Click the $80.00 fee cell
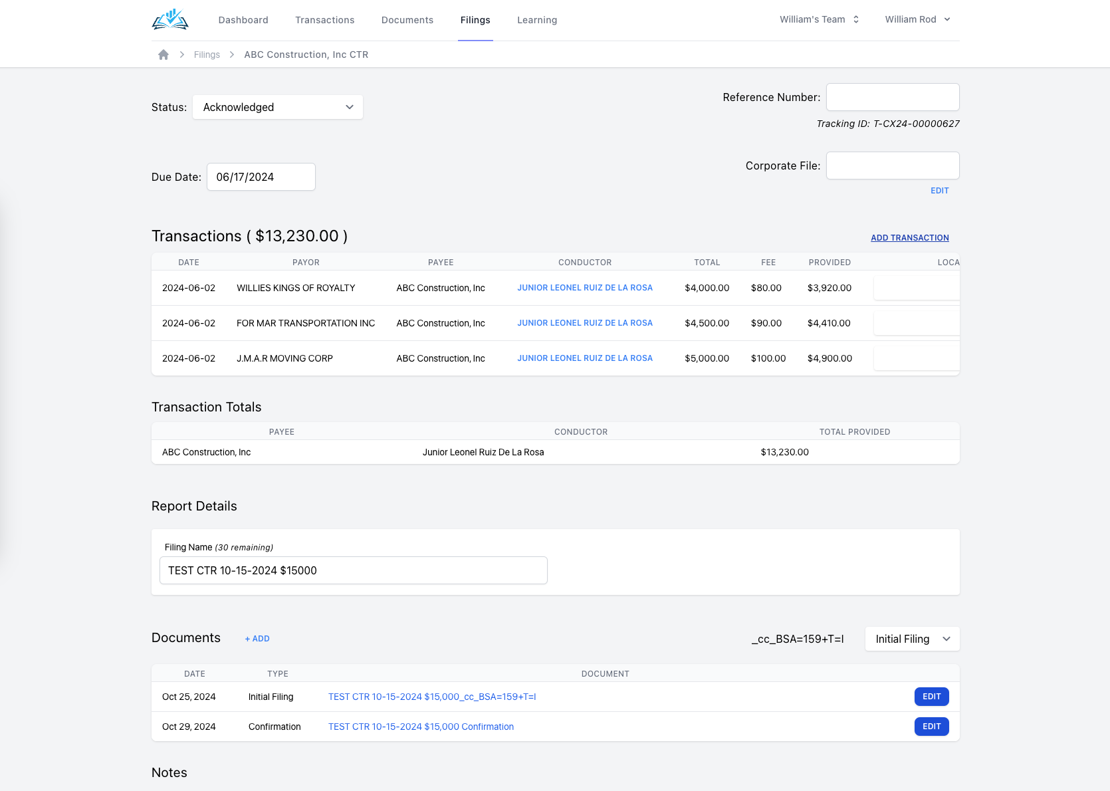1110x791 pixels. (766, 288)
